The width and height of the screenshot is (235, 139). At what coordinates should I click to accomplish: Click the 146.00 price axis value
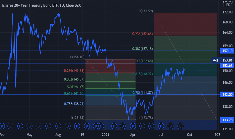point(227,82)
